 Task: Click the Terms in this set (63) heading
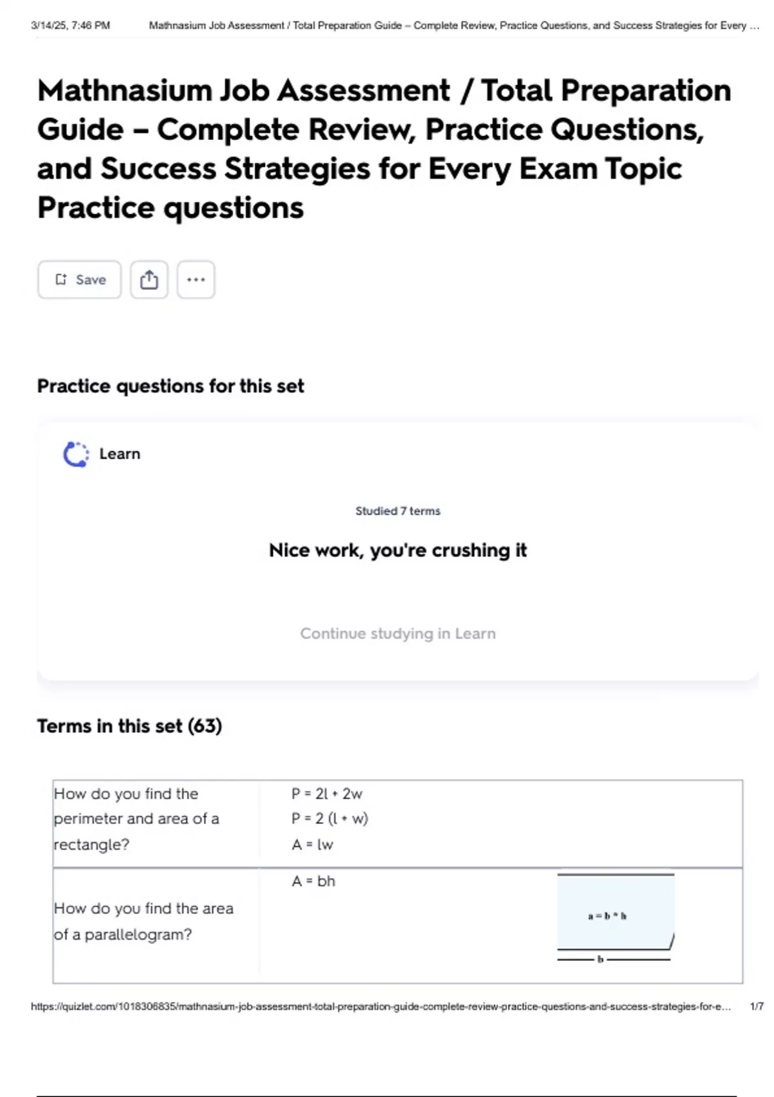pos(130,727)
